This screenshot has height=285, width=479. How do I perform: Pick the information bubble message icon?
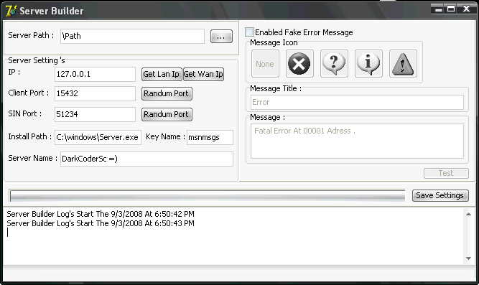[368, 64]
